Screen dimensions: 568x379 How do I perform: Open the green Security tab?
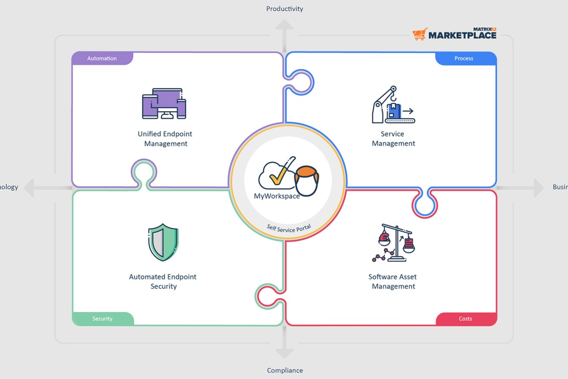coord(103,319)
